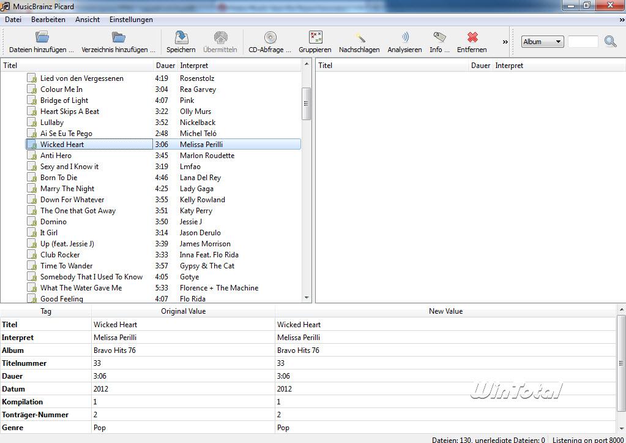
Task: Select the track Lied von den Vergessenen
Action: (82, 78)
